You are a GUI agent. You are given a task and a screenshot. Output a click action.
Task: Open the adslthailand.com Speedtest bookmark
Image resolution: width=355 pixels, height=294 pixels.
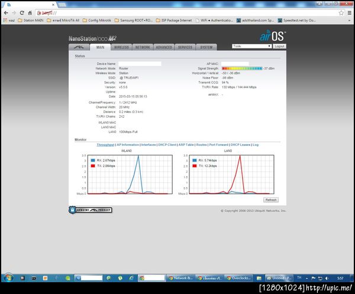point(255,20)
